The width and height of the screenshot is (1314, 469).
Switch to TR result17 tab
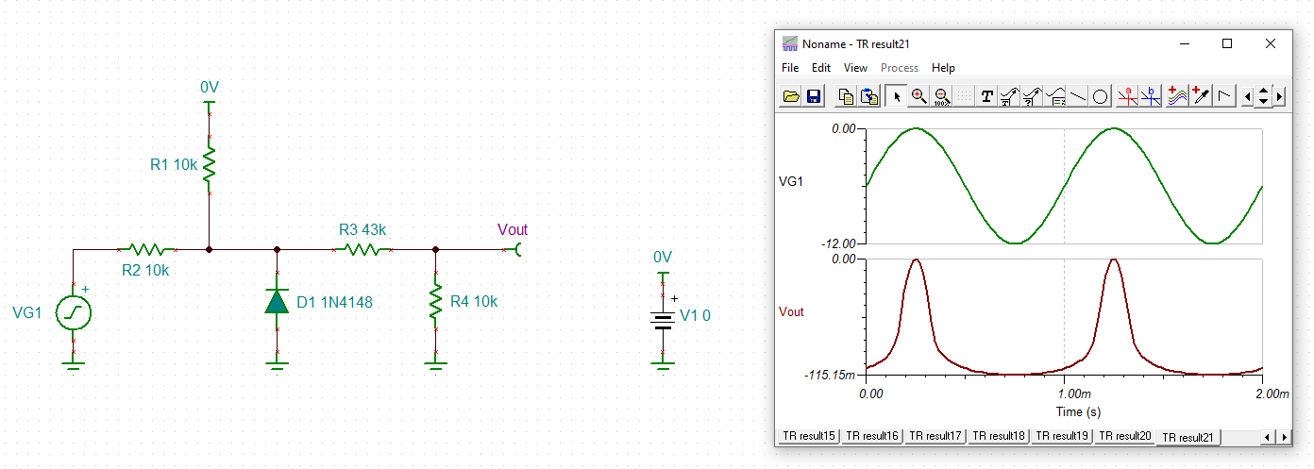935,436
